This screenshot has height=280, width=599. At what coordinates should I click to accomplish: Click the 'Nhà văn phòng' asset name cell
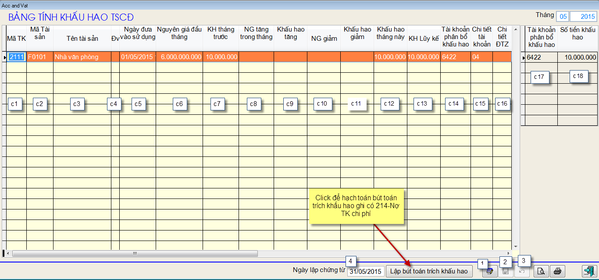82,57
